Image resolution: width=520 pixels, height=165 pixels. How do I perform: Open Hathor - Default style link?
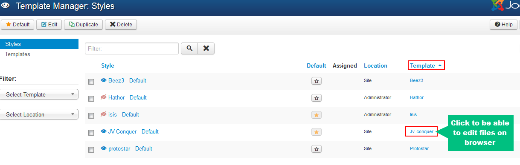(128, 97)
